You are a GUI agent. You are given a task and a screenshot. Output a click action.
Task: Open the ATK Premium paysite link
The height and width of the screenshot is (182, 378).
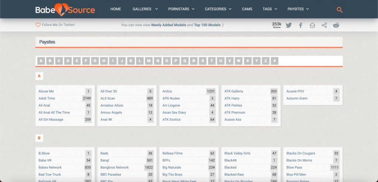click(x=235, y=113)
